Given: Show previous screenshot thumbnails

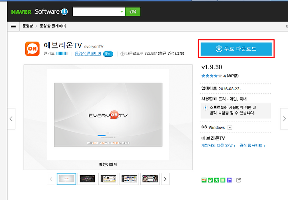Looking at the screenshot, I should tap(51, 179).
